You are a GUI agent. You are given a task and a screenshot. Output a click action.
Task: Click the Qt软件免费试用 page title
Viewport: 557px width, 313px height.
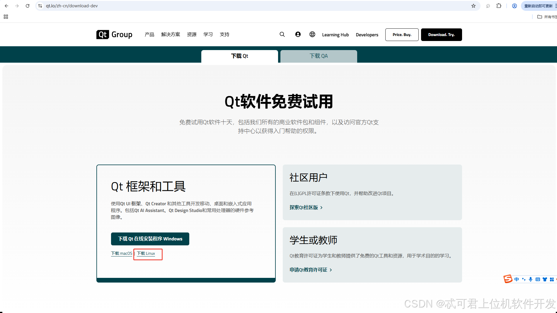tap(279, 102)
